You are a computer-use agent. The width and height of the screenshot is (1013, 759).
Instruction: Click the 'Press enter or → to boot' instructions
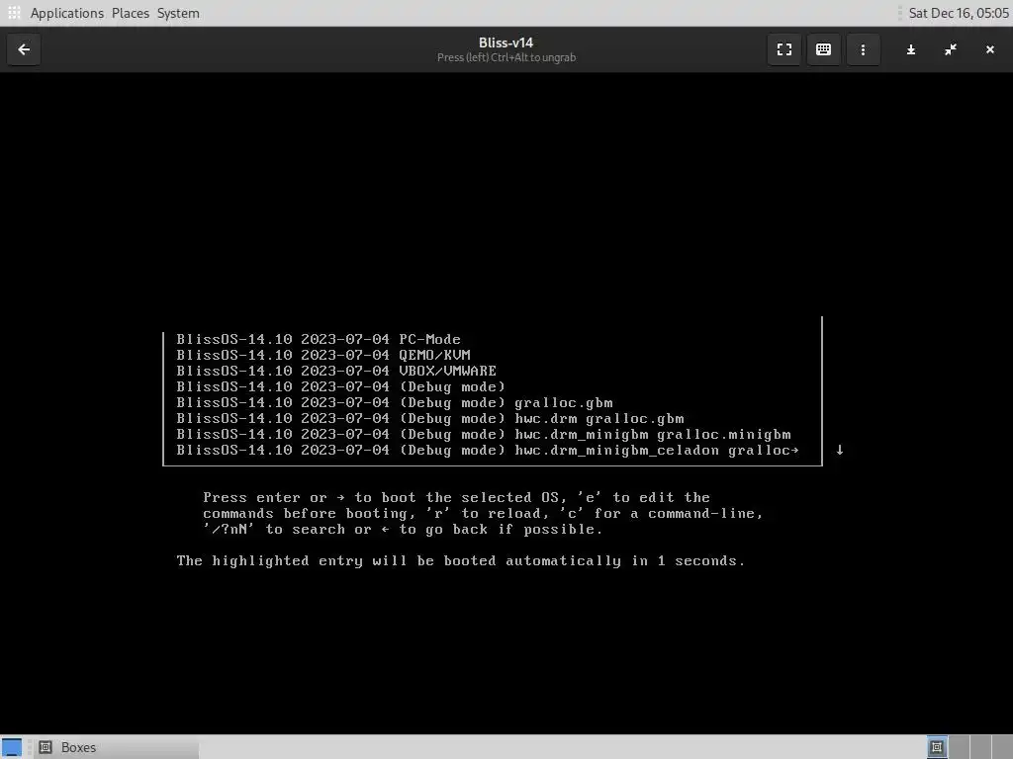click(x=483, y=513)
